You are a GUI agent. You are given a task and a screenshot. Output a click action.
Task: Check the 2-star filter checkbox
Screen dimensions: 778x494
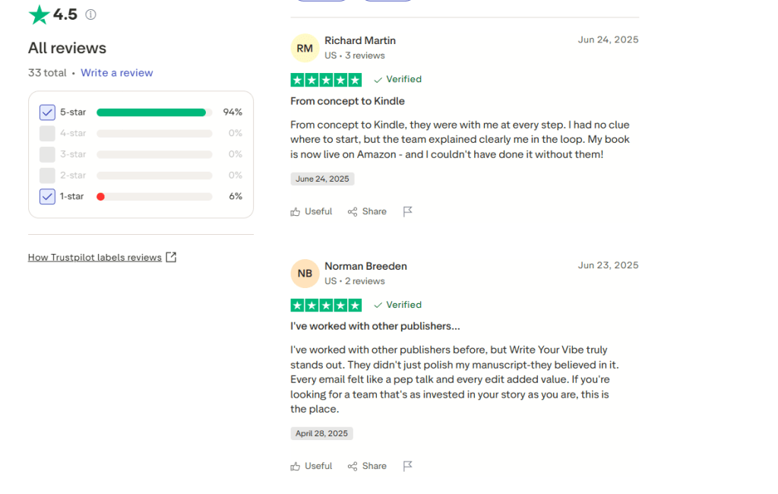pyautogui.click(x=47, y=176)
